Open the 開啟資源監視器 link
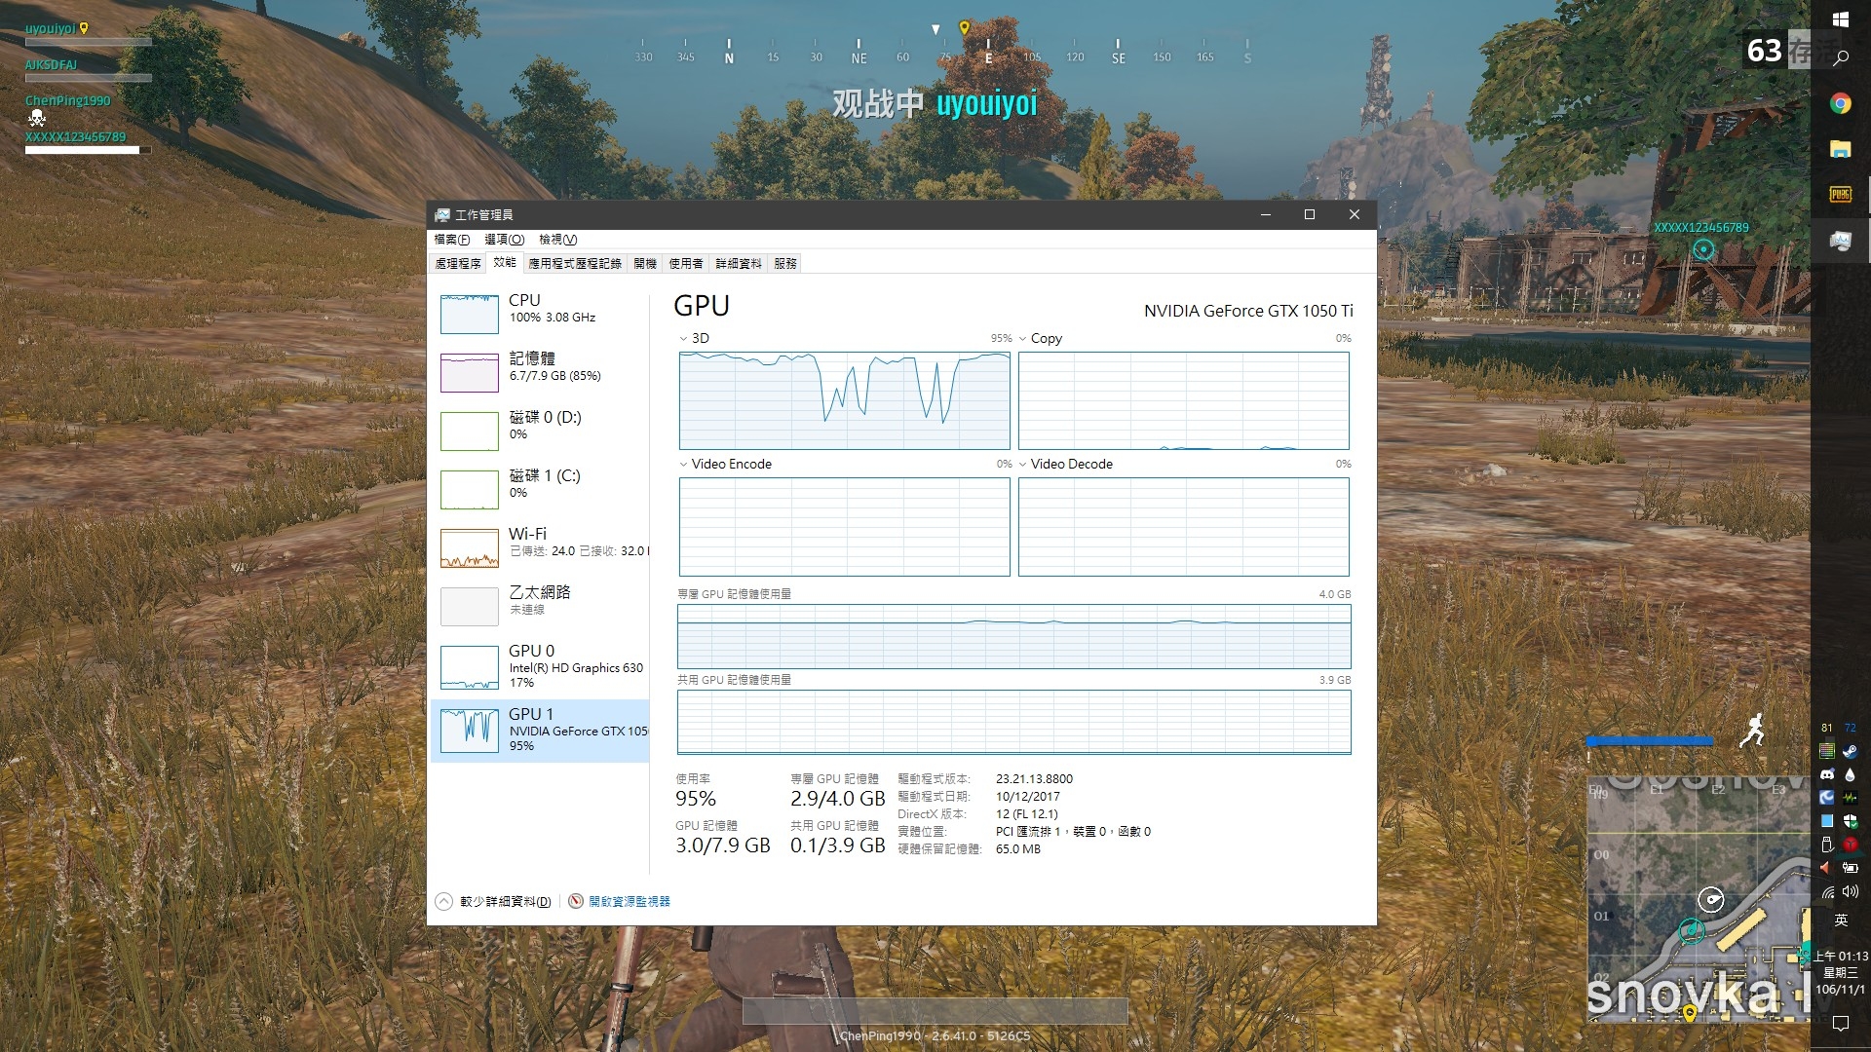Image resolution: width=1871 pixels, height=1052 pixels. [629, 901]
